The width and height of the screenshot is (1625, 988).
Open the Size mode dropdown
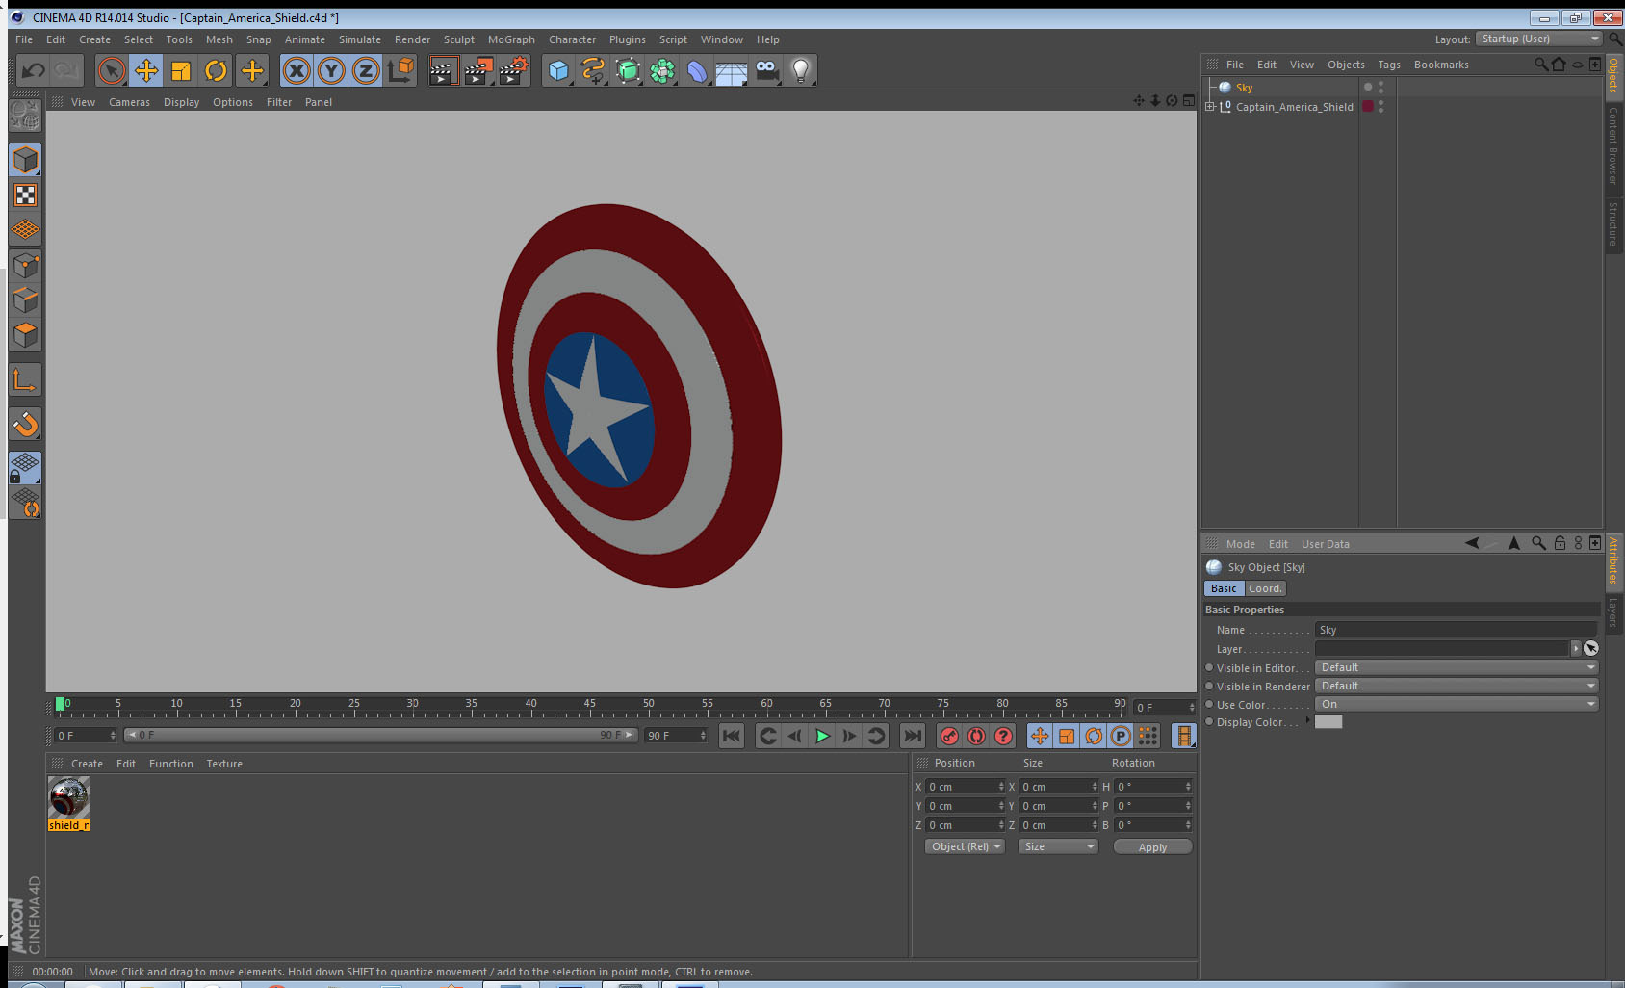[1058, 846]
